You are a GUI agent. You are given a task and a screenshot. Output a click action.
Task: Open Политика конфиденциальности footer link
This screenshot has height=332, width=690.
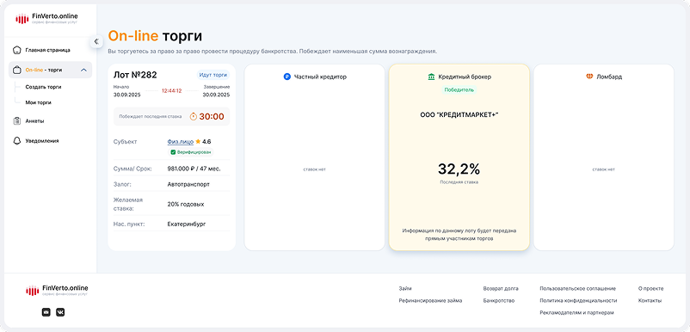click(x=578, y=301)
